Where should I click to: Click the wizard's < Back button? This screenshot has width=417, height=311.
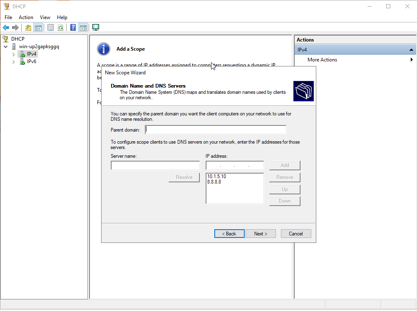(x=229, y=234)
